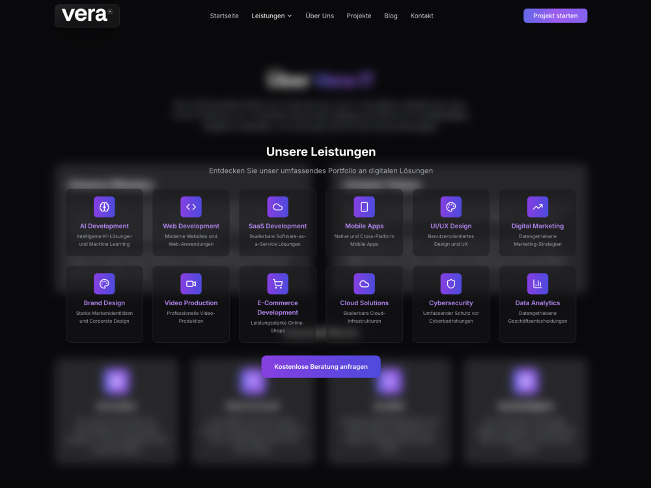Click 'Umfassender Schutz vor Cyberbedrohungen' text
651x488 pixels.
pos(451,317)
